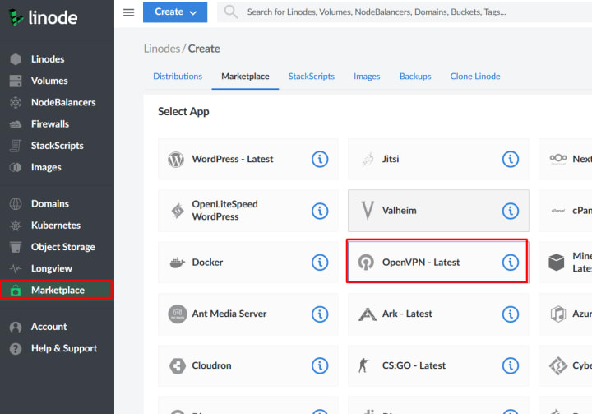This screenshot has height=414, width=592.
Task: Show info for Cloudron
Action: 320,365
